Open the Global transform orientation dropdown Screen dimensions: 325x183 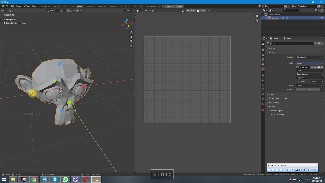[53, 11]
